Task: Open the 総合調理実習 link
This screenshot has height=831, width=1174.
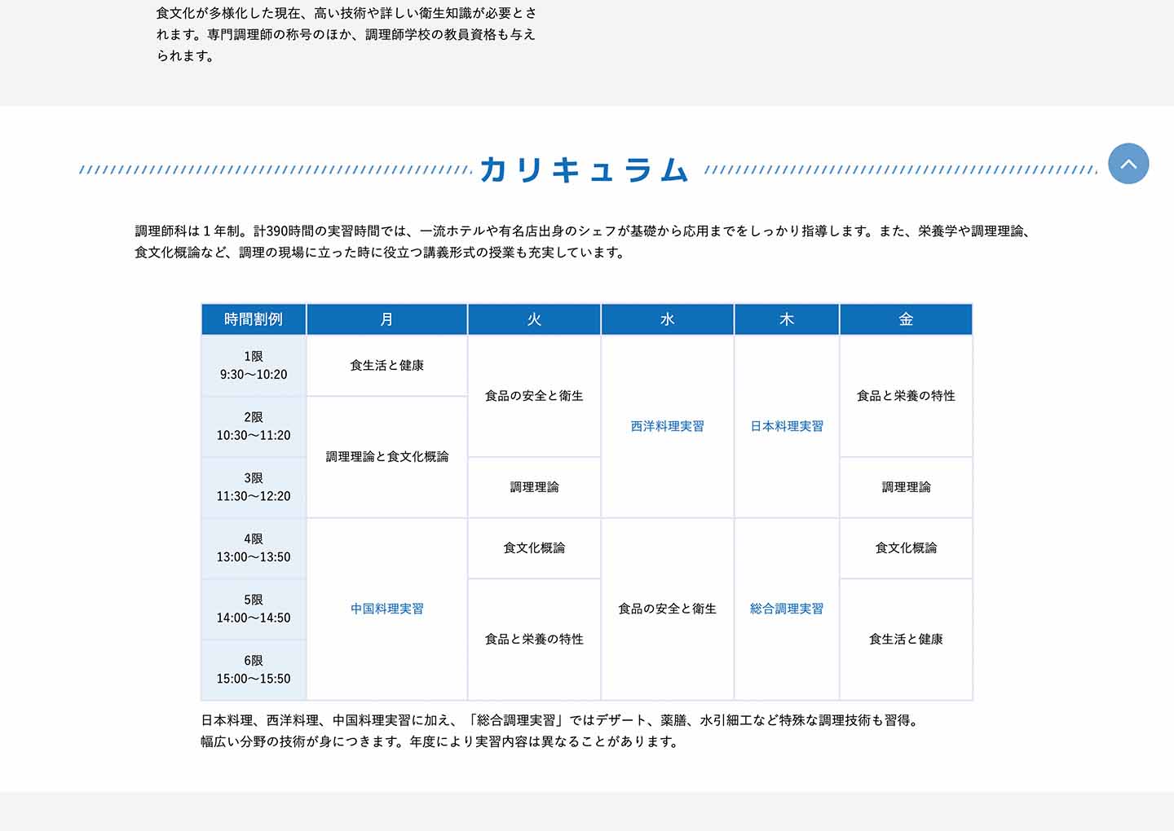Action: pyautogui.click(x=787, y=609)
